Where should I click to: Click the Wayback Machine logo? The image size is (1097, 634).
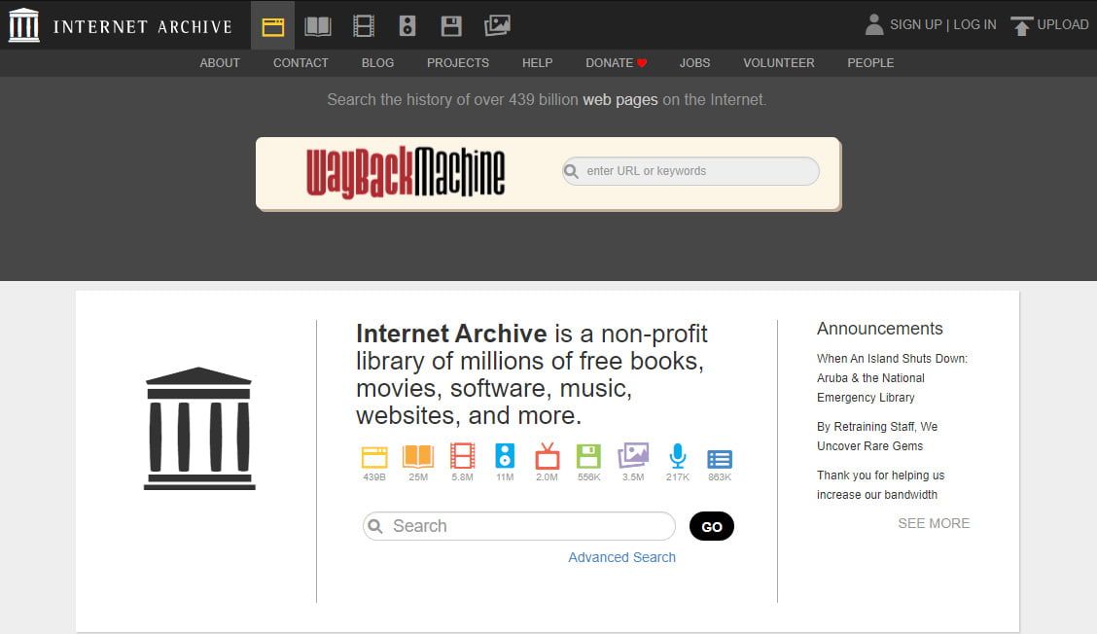pyautogui.click(x=406, y=172)
